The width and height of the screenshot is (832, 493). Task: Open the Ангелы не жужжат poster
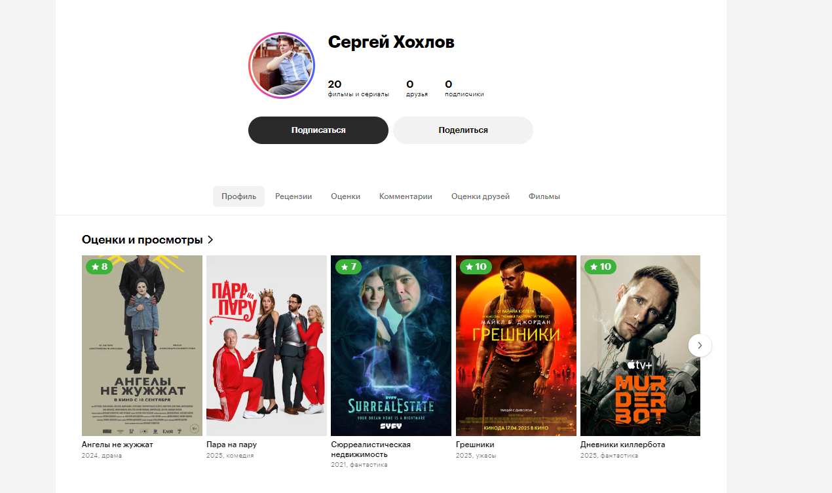(142, 346)
